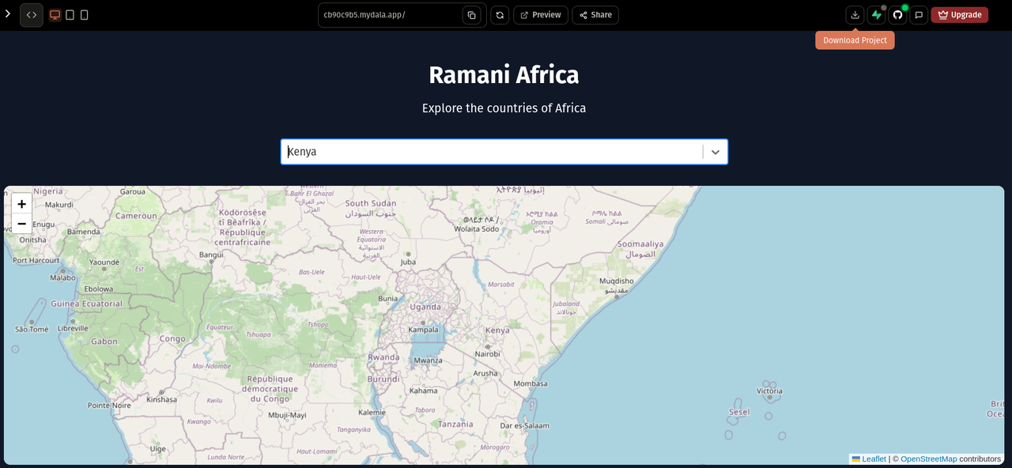Viewport: 1012px width, 468px height.
Task: Copy the app URL to clipboard
Action: click(x=471, y=15)
